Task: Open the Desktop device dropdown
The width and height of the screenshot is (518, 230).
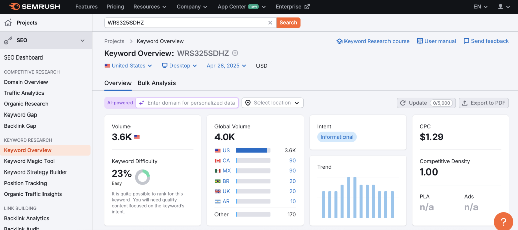Action: [x=180, y=66]
